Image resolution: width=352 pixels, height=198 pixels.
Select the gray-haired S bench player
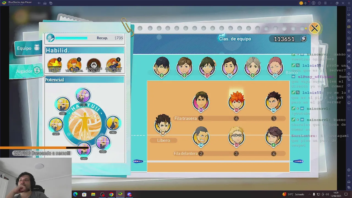tap(253, 67)
